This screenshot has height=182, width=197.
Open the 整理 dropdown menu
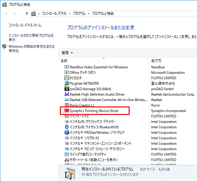[x=67, y=53]
